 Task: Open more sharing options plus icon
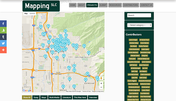click(x=3, y=50)
